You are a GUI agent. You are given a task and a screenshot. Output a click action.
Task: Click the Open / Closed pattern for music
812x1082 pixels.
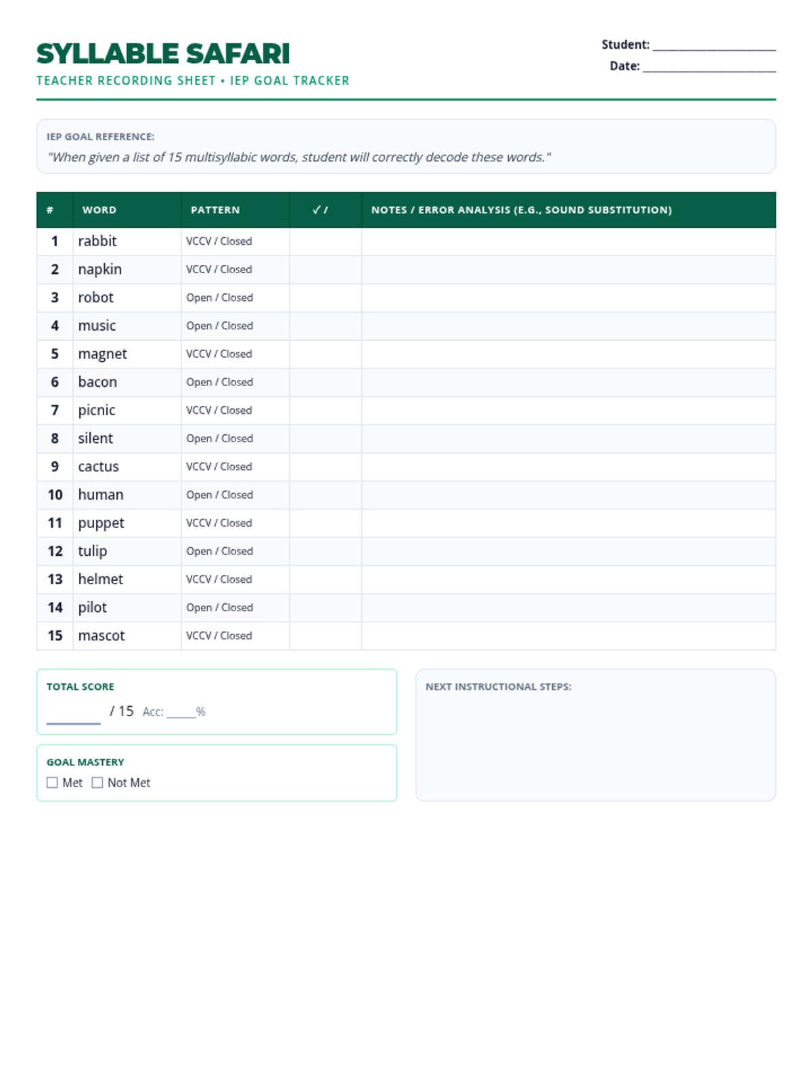pyautogui.click(x=219, y=326)
